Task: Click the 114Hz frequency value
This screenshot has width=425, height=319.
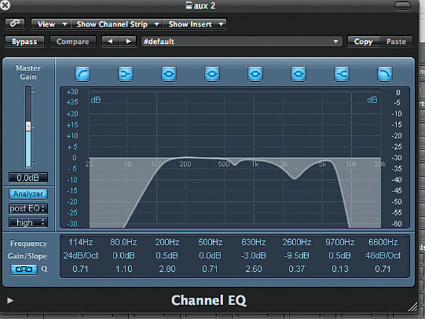Action: click(x=80, y=242)
